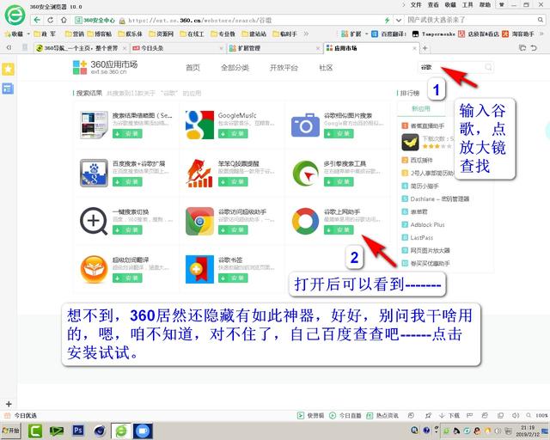
Task: Toggle sound volume icon in status bar
Action: point(516,415)
